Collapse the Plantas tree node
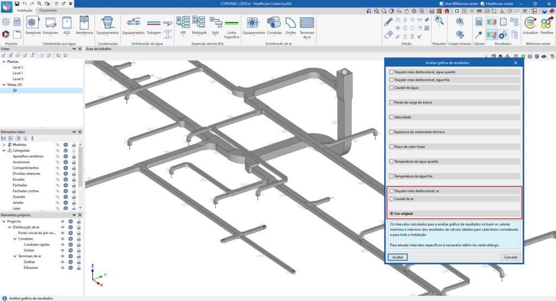The width and height of the screenshot is (556, 301). [x=4, y=62]
